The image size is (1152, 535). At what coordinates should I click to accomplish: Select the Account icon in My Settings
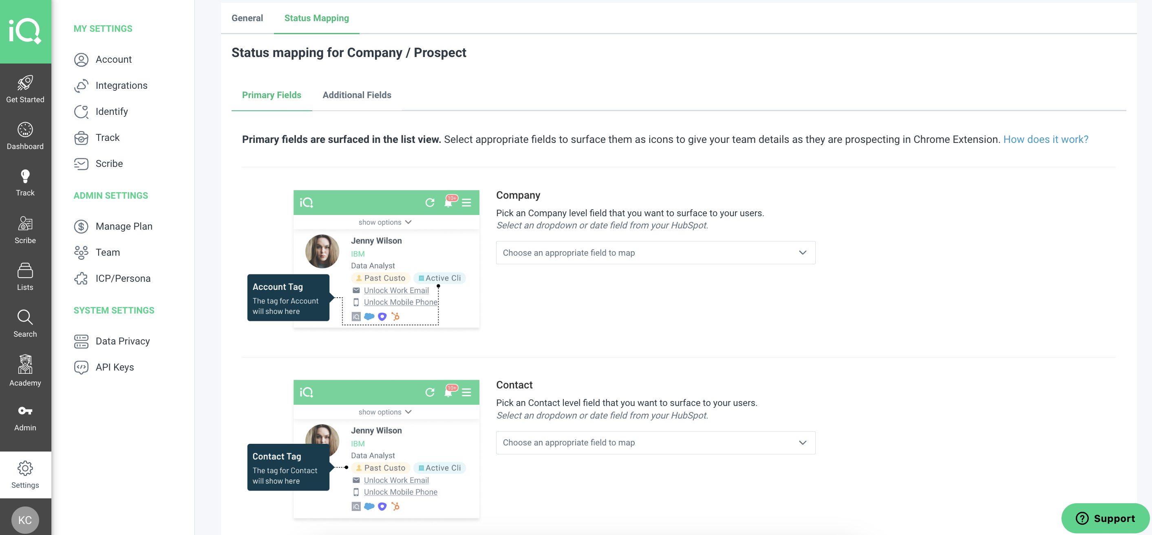[x=82, y=59]
